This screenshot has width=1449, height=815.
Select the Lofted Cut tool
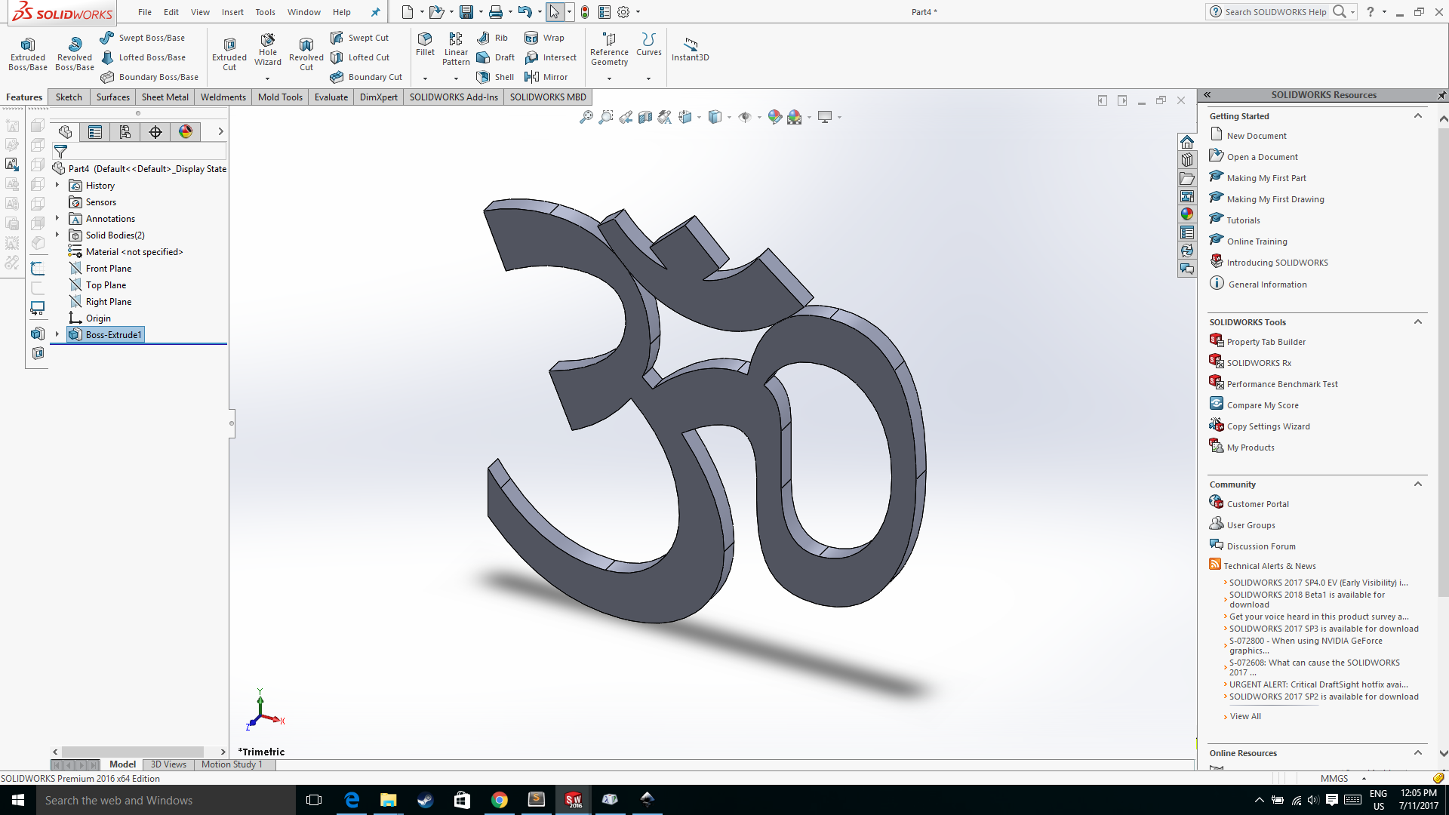360,57
